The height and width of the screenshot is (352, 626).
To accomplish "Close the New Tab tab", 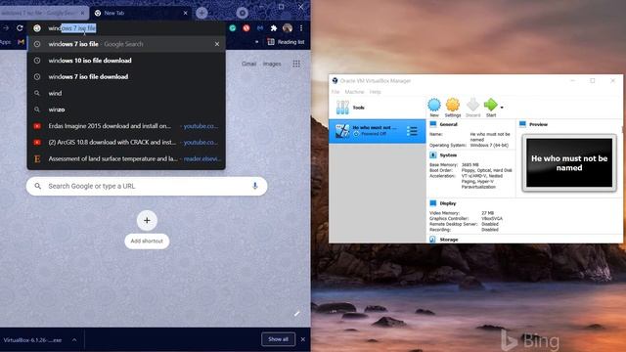I will pyautogui.click(x=185, y=13).
